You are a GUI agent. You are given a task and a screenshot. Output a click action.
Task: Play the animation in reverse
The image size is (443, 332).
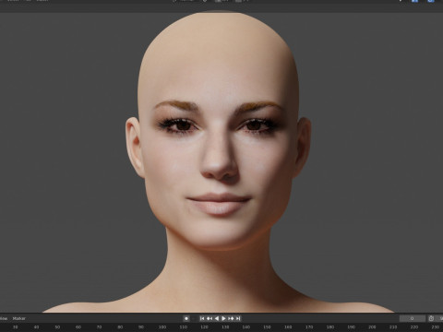(217, 318)
